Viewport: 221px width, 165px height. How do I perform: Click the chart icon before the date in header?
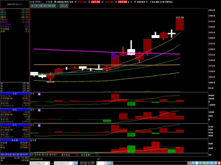55,2
